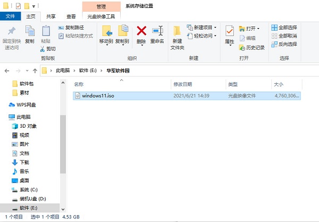The image size is (319, 222).
Task: Open the recent locations dropdown arrow
Action: (27, 70)
